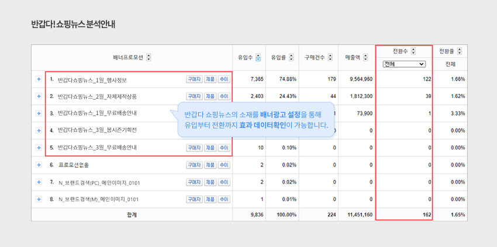Screen dimensions: 497x247
Task: Select promotion name 반갑다쇼핑뉴스_1월_행사정보
Action: 92,79
